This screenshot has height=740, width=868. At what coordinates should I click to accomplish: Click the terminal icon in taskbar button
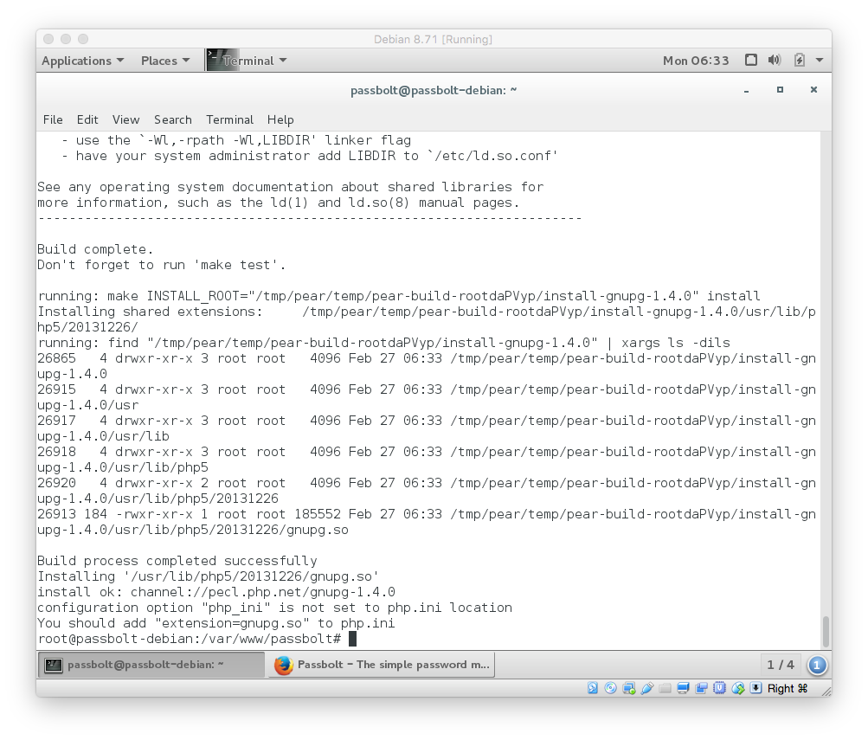click(x=53, y=666)
